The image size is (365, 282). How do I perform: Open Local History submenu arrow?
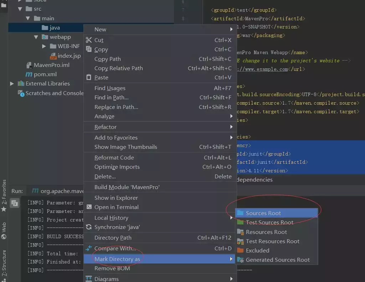[x=231, y=218]
